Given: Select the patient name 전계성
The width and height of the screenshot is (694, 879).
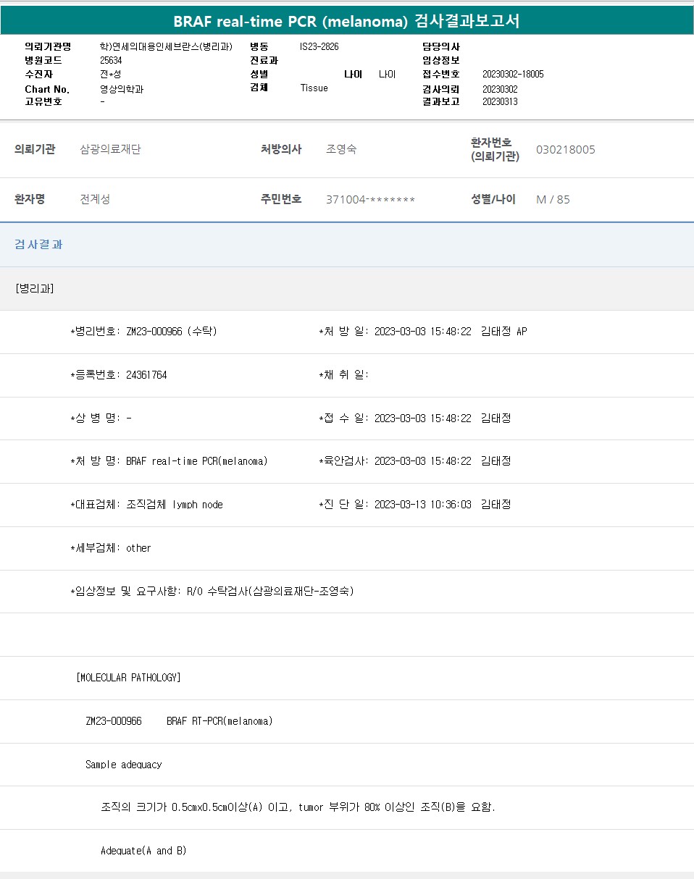Looking at the screenshot, I should click(95, 199).
